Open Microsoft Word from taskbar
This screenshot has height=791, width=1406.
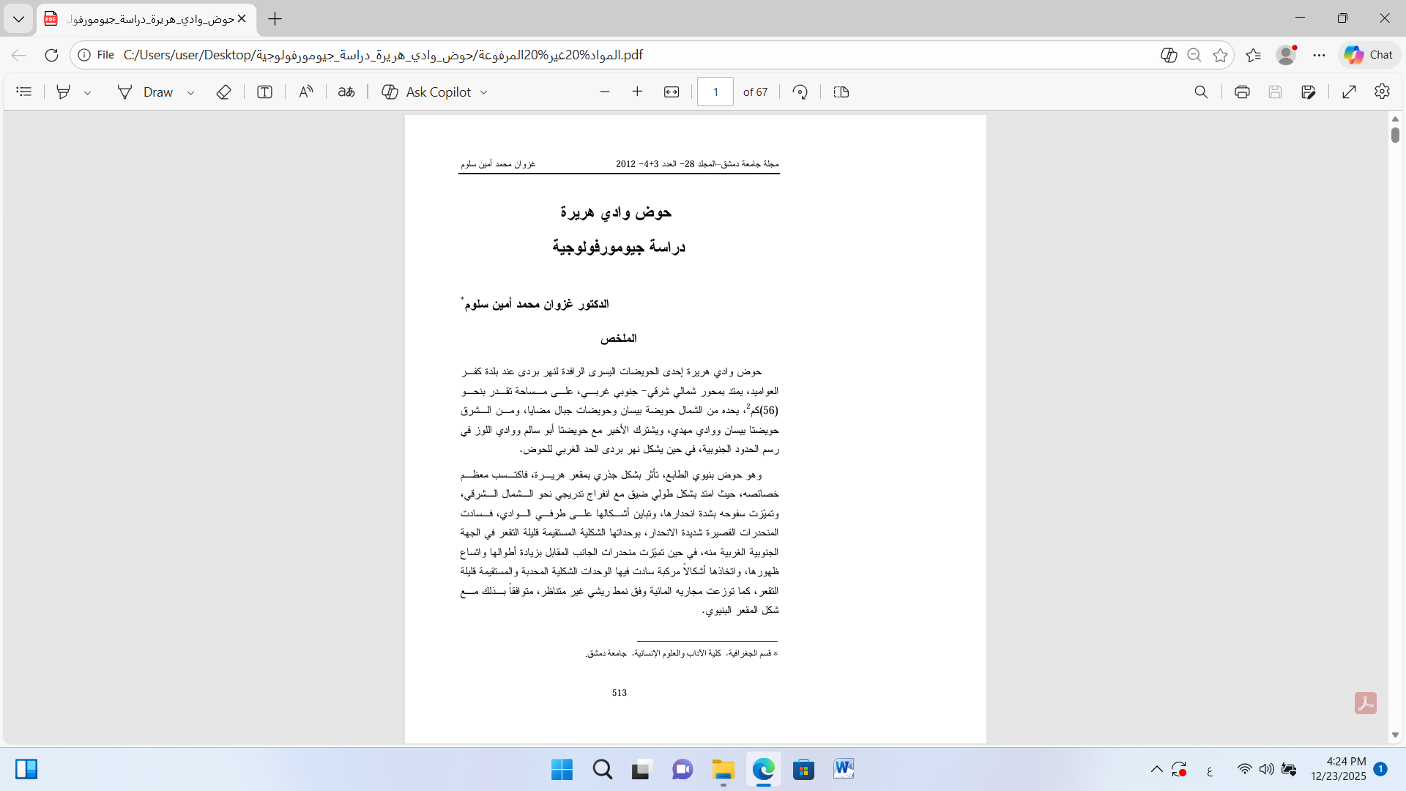(x=844, y=769)
